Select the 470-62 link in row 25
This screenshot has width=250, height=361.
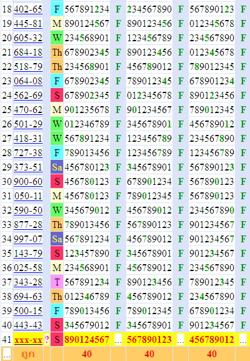click(x=28, y=109)
